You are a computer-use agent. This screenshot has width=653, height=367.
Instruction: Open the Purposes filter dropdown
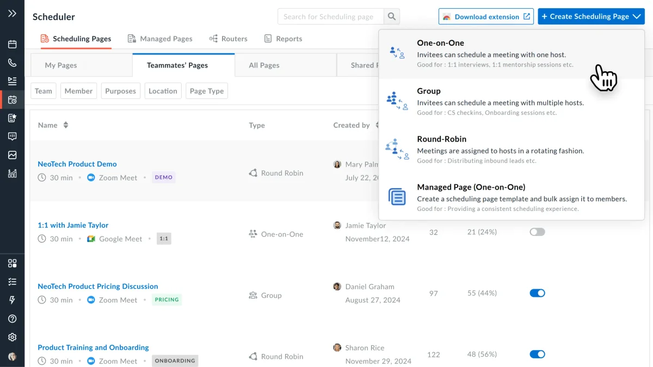[120, 91]
